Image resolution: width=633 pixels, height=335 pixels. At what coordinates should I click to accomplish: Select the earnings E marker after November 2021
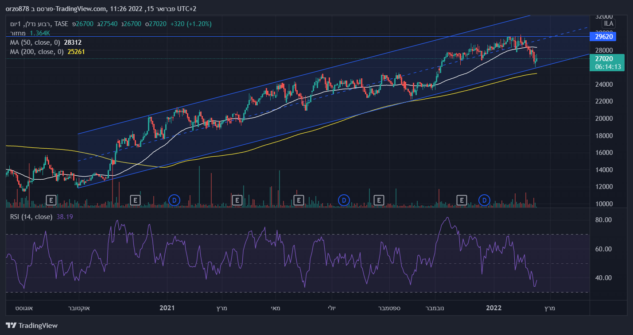462,200
